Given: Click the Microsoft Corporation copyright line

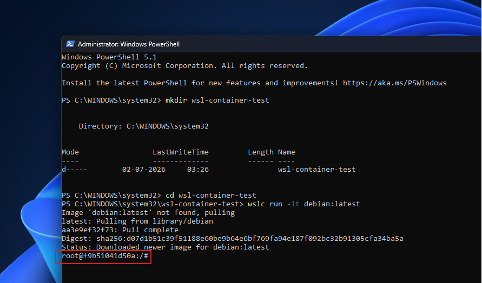Looking at the screenshot, I should pyautogui.click(x=184, y=66).
